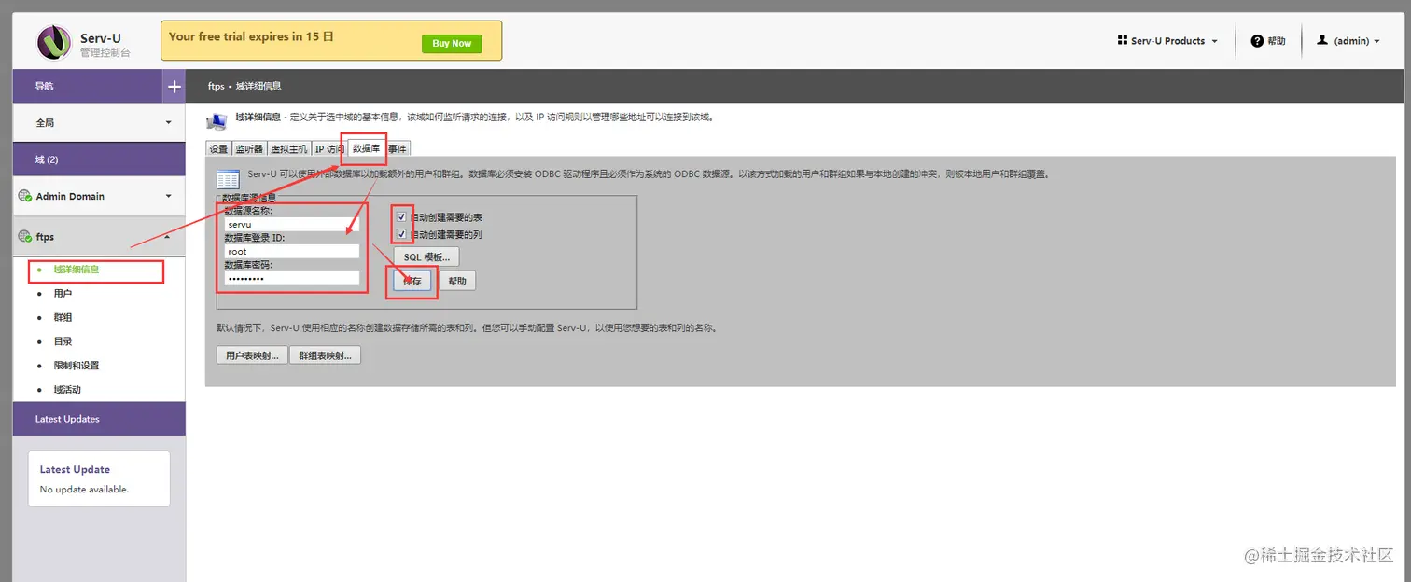Click the admin user silhouette icon
The height and width of the screenshot is (582, 1411).
coord(1322,40)
